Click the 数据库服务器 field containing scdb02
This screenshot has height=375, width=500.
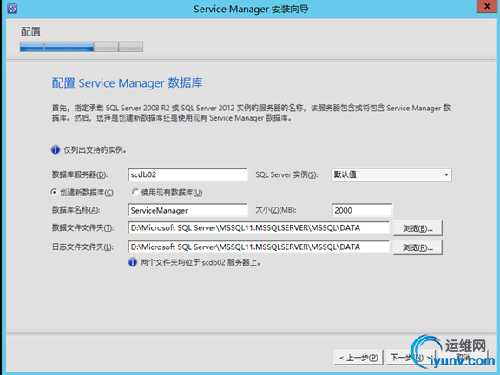[187, 174]
